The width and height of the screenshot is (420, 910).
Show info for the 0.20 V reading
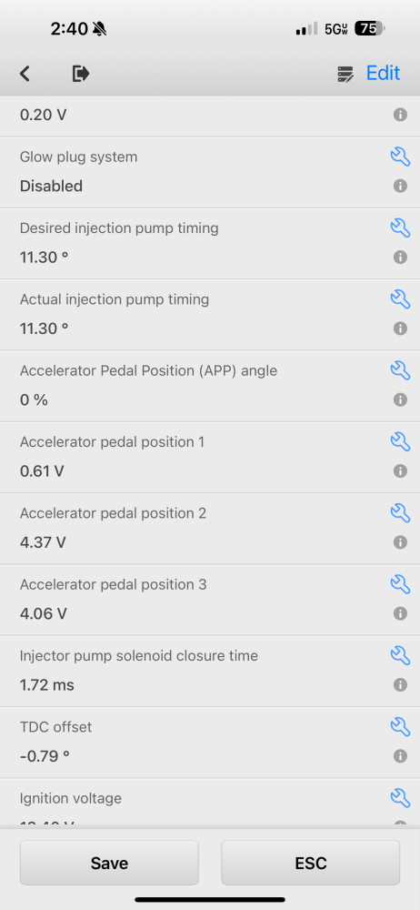point(400,115)
